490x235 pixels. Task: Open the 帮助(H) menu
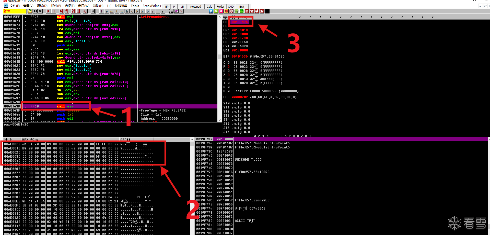pyautogui.click(x=98, y=6)
